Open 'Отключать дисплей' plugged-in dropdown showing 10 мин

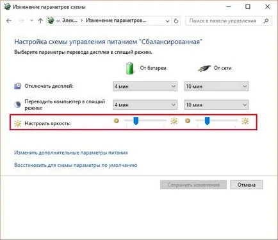(x=217, y=87)
